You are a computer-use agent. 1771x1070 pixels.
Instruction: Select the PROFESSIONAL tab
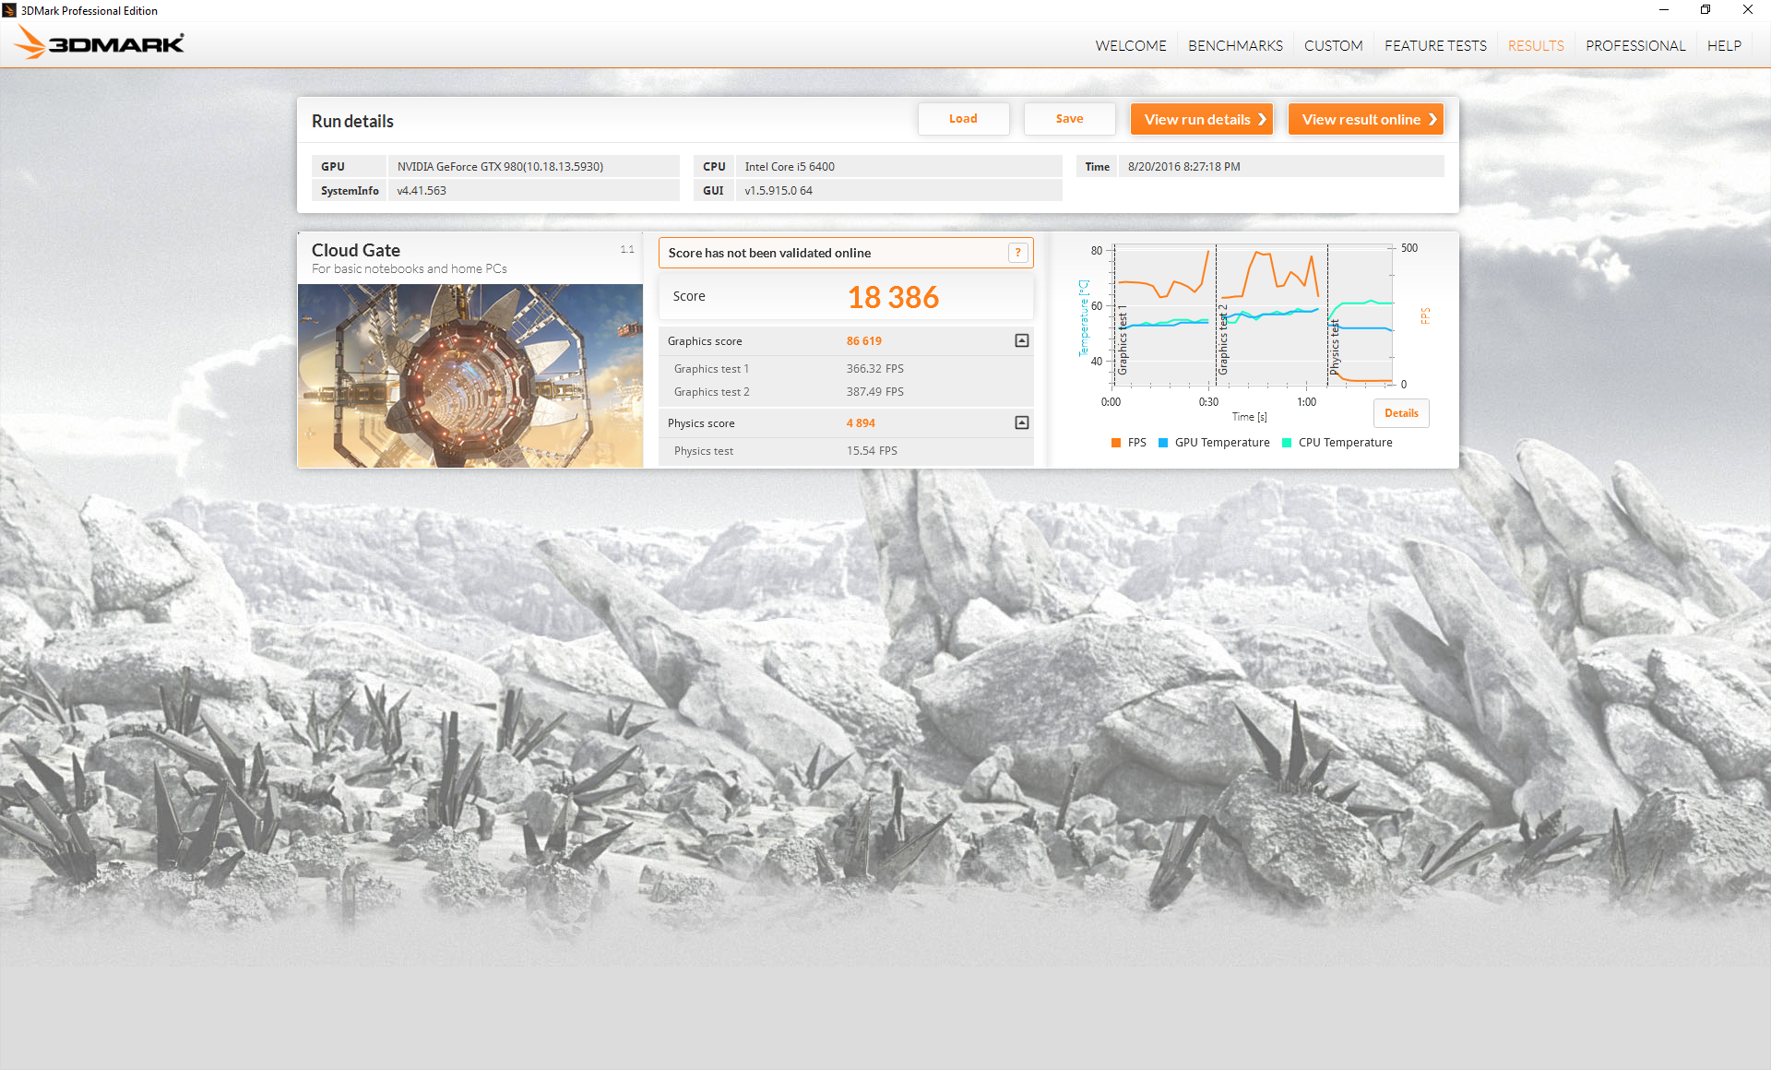pos(1634,46)
